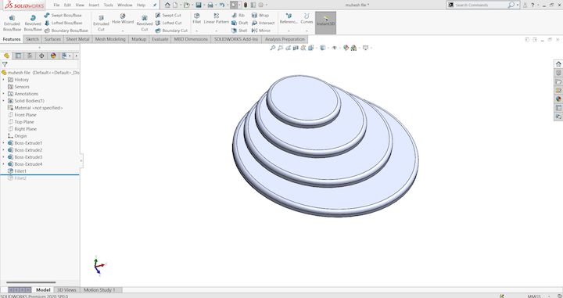This screenshot has height=298, width=563.
Task: Open SOLIDWORKS Resources home in task pane
Action: click(558, 64)
